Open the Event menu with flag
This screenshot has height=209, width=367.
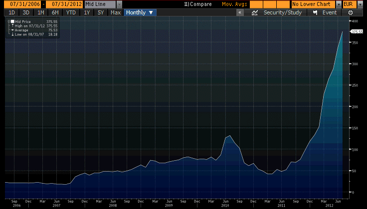point(325,12)
